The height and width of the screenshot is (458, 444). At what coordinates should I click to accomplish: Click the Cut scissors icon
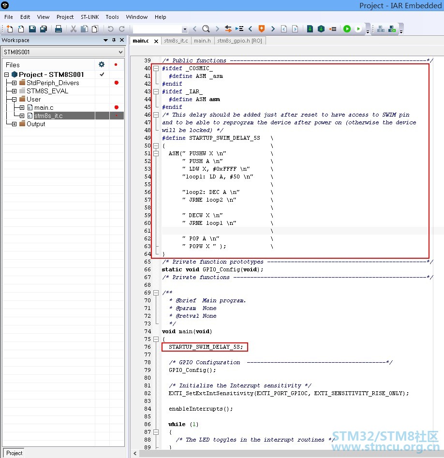coord(74,29)
